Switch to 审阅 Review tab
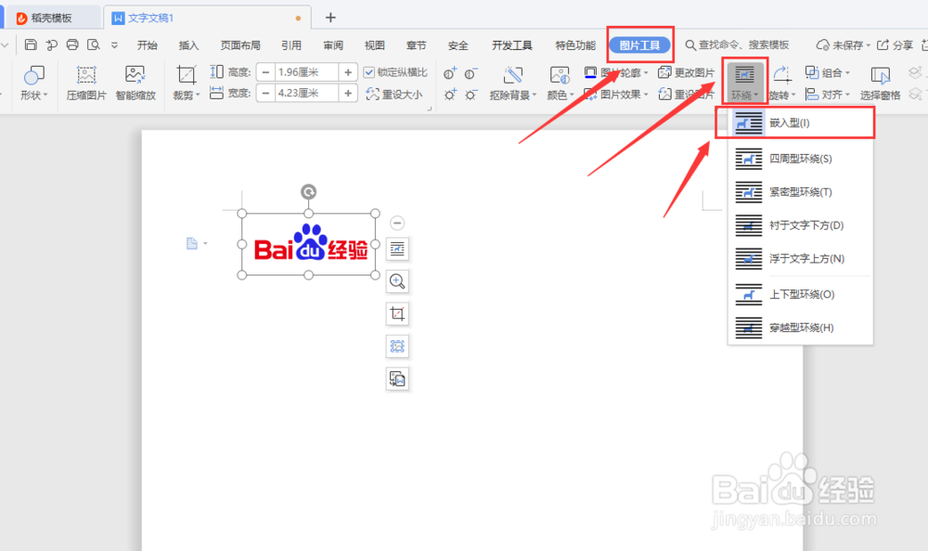Image resolution: width=928 pixels, height=551 pixels. point(333,45)
